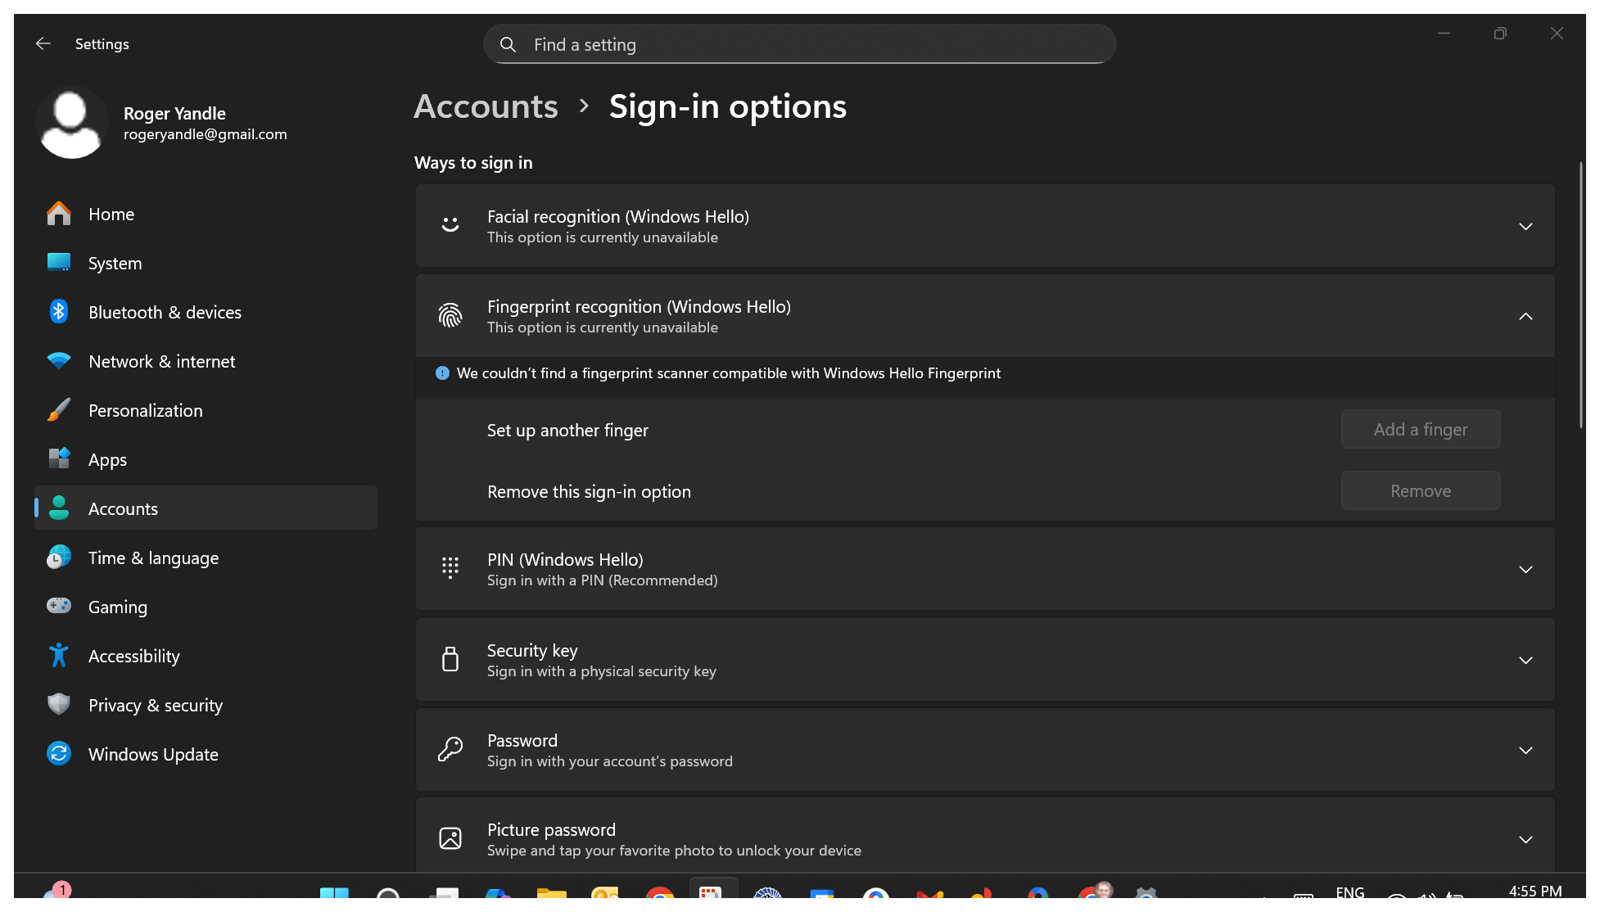Click the Bluetooth icon in the sidebar

59,312
